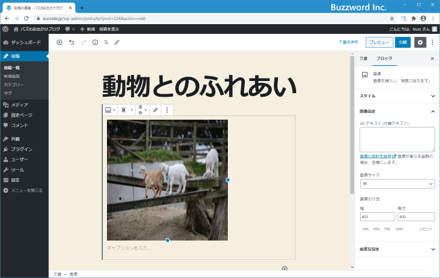This screenshot has width=440, height=278.
Task: Add a block with the plus inserter icon
Action: click(59, 42)
